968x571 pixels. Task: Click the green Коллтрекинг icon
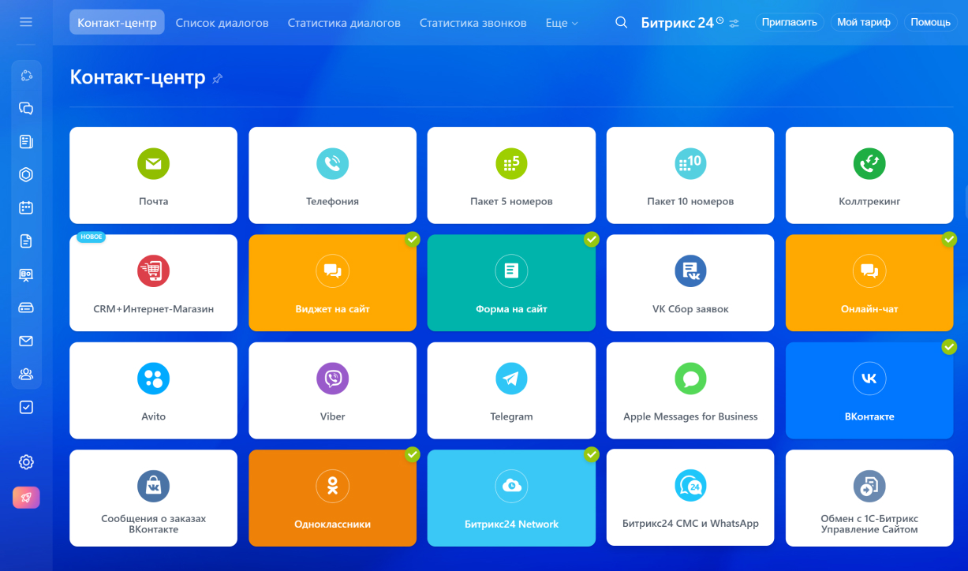(869, 164)
